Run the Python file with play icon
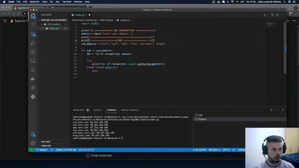 (x=265, y=15)
